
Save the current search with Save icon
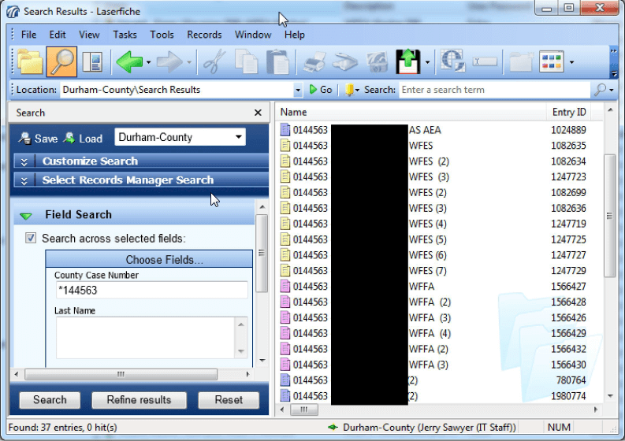pyautogui.click(x=39, y=139)
